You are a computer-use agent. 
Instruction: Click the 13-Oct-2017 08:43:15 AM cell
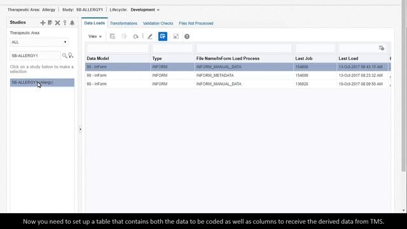click(x=361, y=67)
